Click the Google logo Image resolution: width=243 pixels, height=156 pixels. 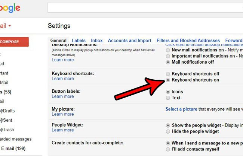point(10,8)
